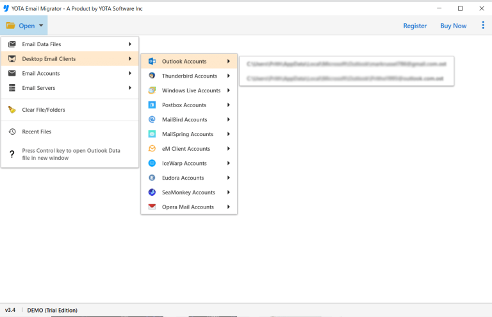The image size is (492, 317).
Task: Select Desktop Email Clients menu entry
Action: pos(70,59)
